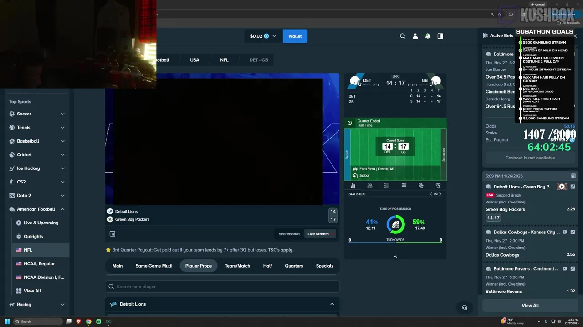Click the Search for a player field
This screenshot has width=583, height=327.
[x=222, y=287]
